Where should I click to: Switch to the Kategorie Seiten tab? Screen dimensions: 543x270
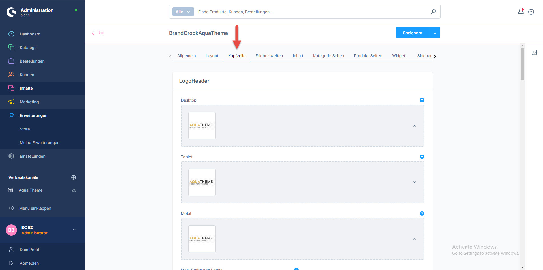[328, 56]
